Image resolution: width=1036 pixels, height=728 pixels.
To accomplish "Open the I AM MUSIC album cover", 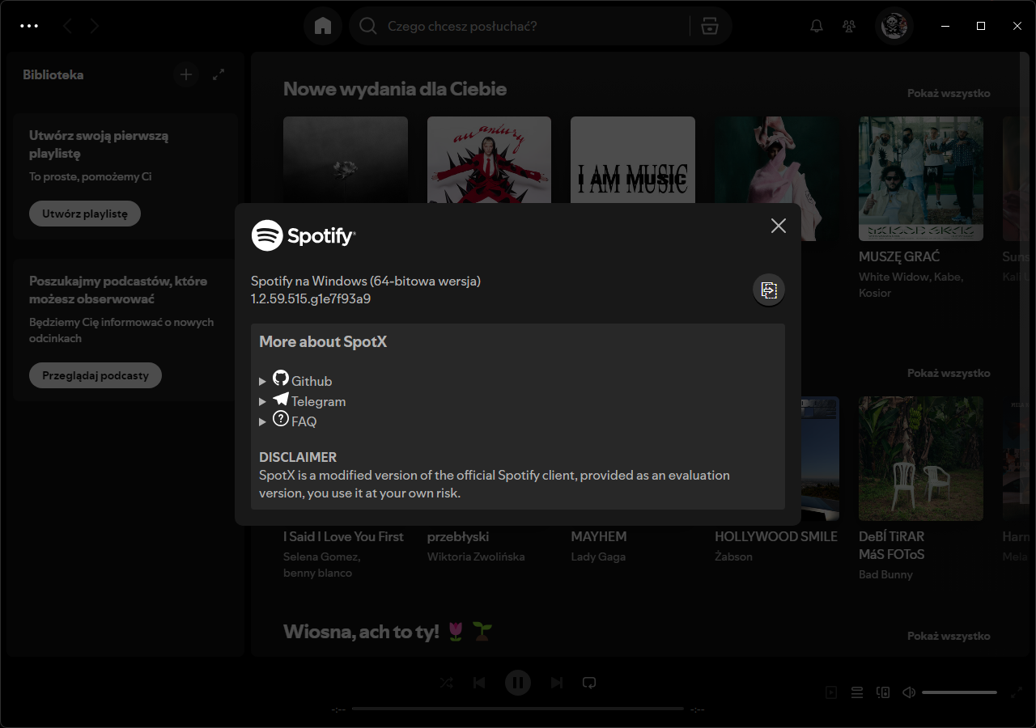I will click(633, 160).
